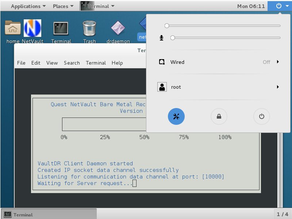Click the microphone icon in system menu
This screenshot has width=292, height=219.
161,38
